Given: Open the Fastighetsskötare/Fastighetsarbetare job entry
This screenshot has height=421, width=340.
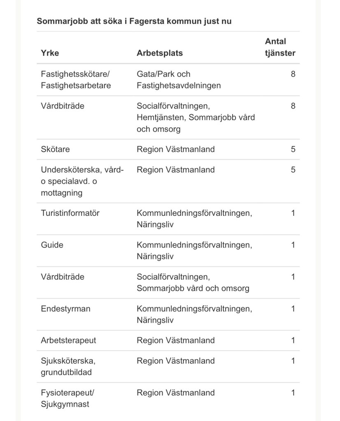Looking at the screenshot, I should [76, 80].
